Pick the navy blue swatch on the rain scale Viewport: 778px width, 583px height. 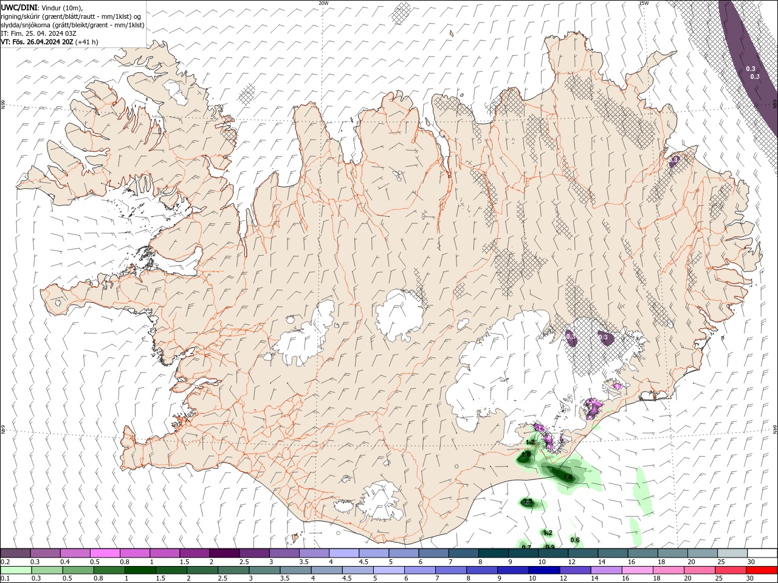click(x=543, y=570)
